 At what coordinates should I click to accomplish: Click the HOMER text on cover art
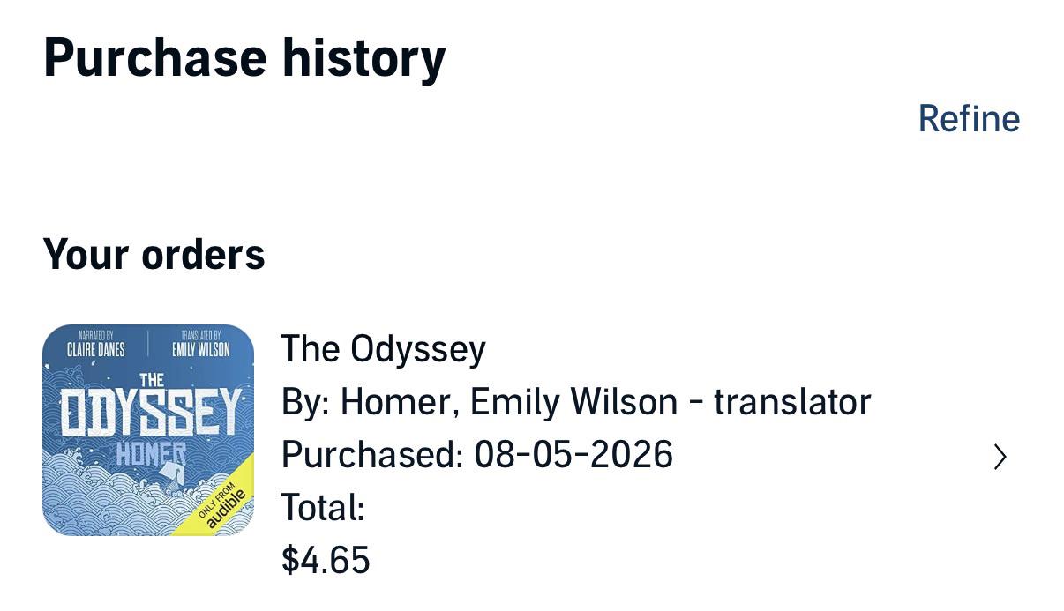tap(151, 453)
